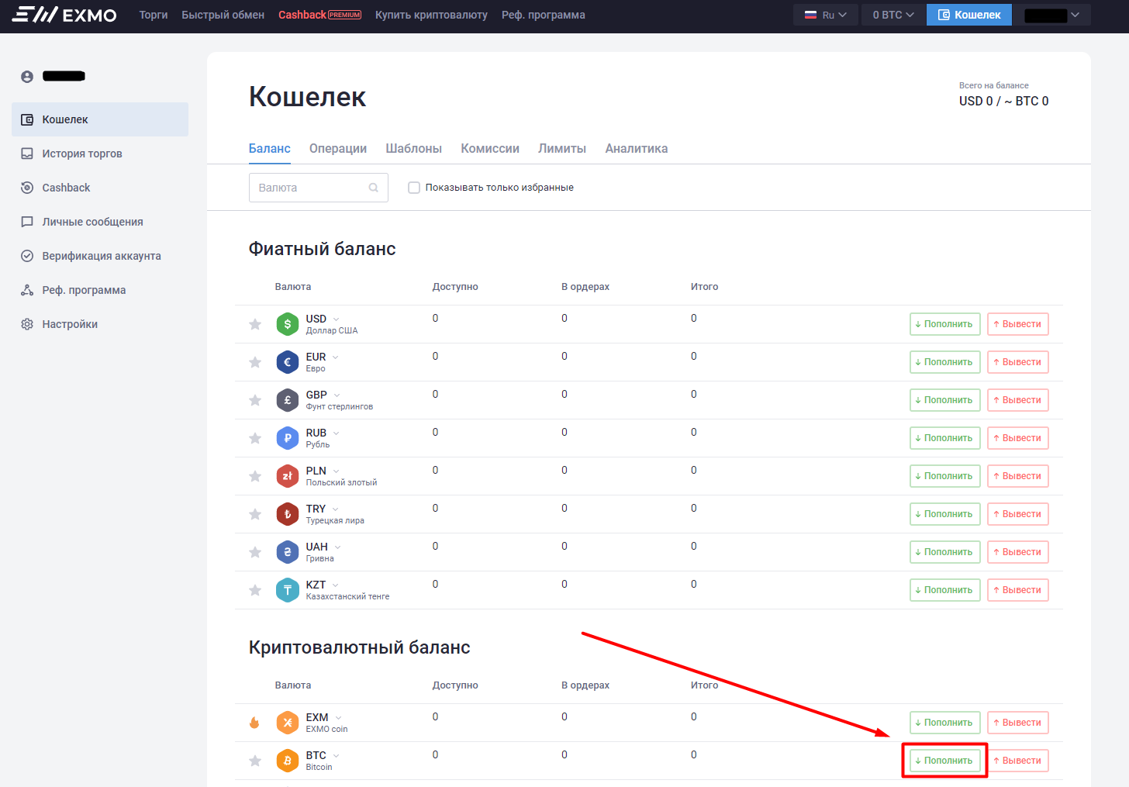The image size is (1129, 787).
Task: Click Пополнить for RUB
Action: point(944,438)
